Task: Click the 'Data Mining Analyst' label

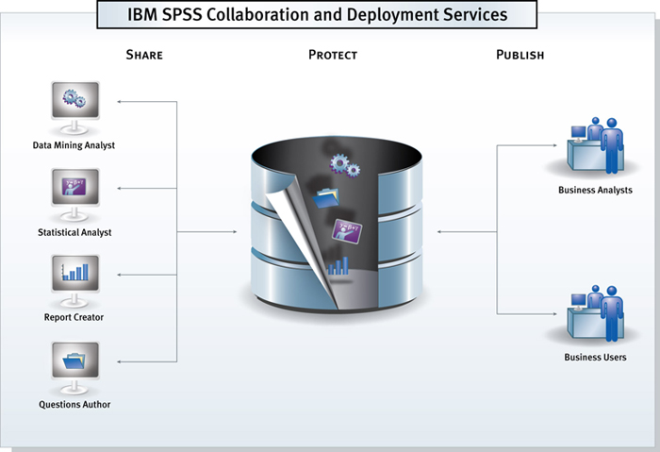Action: [74, 145]
